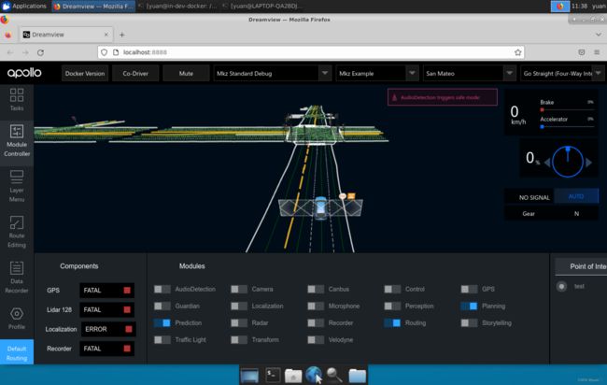This screenshot has height=385, width=607.
Task: Click the Docker Version button
Action: click(x=85, y=73)
